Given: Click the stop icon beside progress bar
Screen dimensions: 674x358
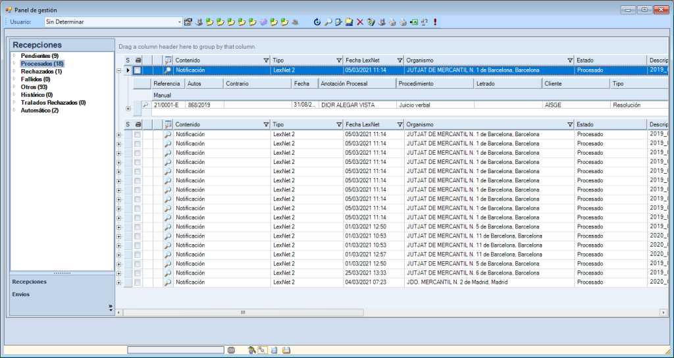Looking at the screenshot, I should point(231,350).
